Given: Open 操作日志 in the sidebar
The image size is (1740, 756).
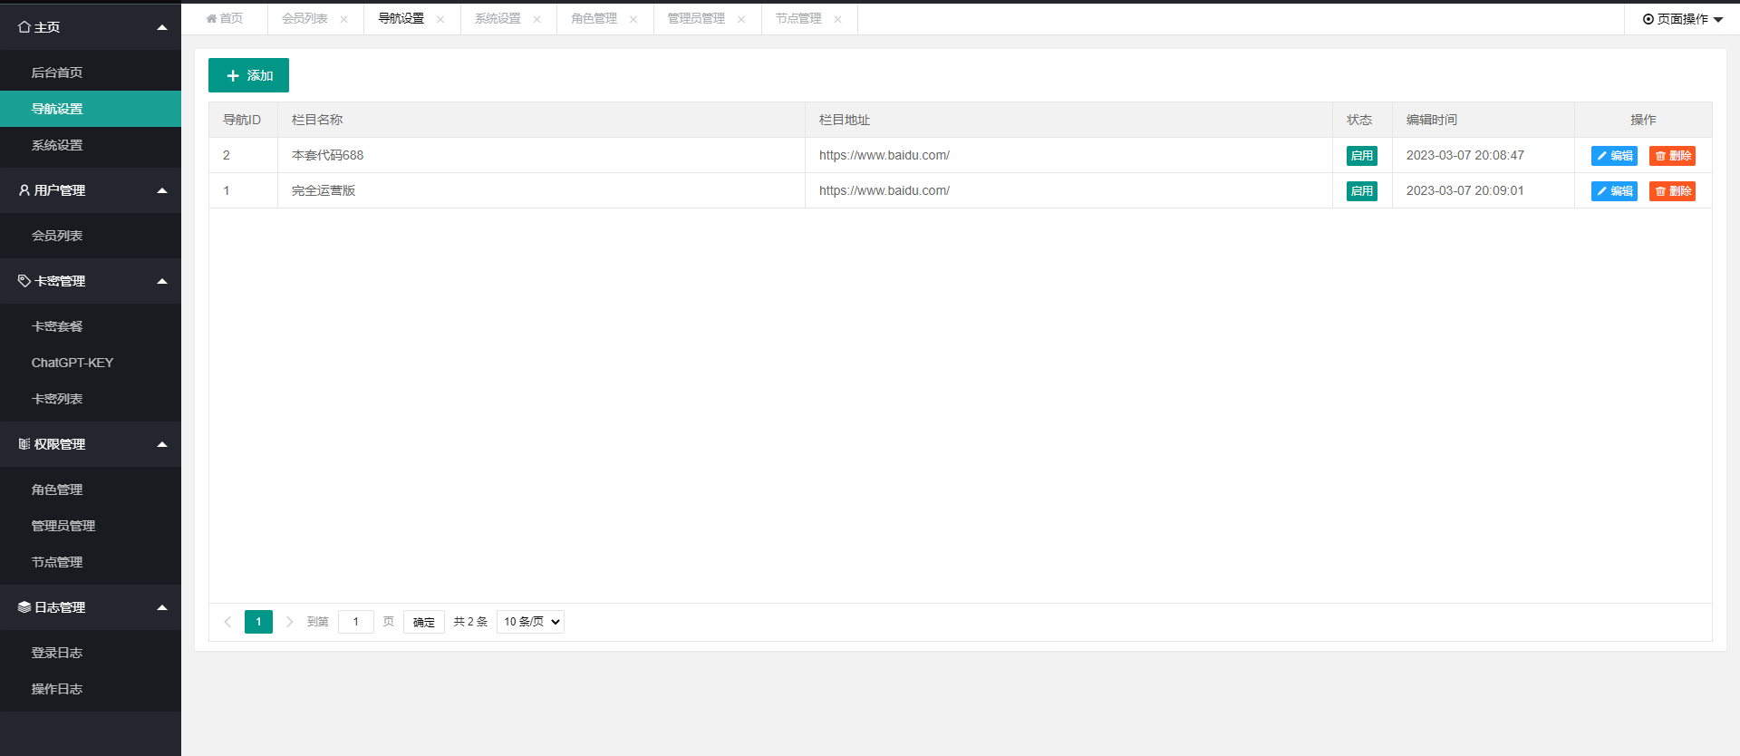Looking at the screenshot, I should pyautogui.click(x=91, y=689).
